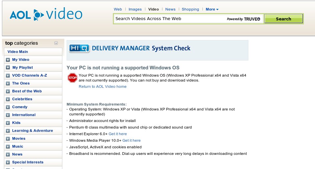Click arrow icon beside Comedy
The width and height of the screenshot is (315, 169).
[8, 107]
